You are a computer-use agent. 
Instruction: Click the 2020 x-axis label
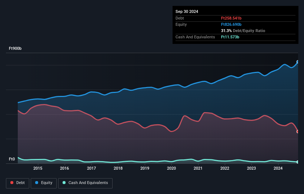click(171, 168)
